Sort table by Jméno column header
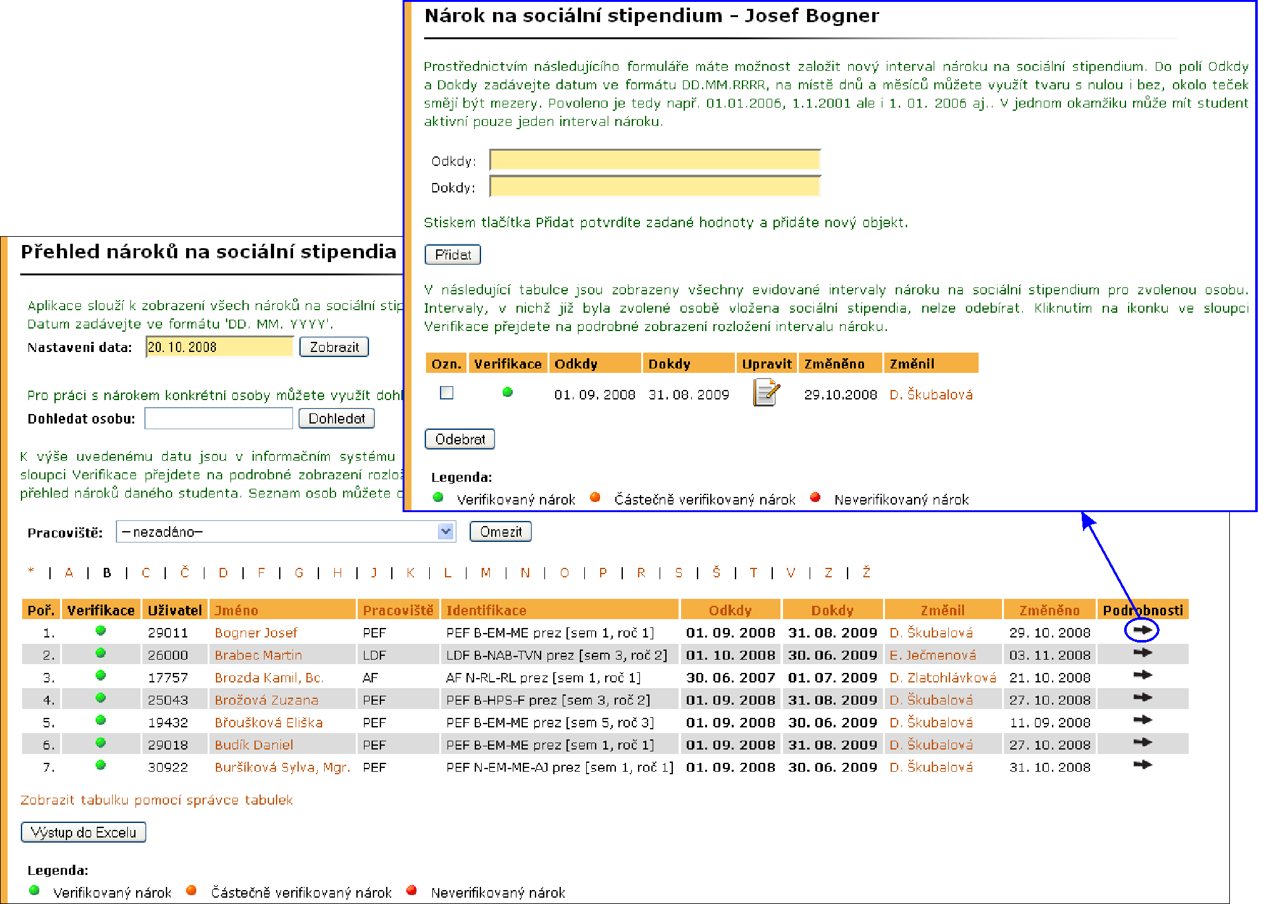1278x904 pixels. [236, 610]
